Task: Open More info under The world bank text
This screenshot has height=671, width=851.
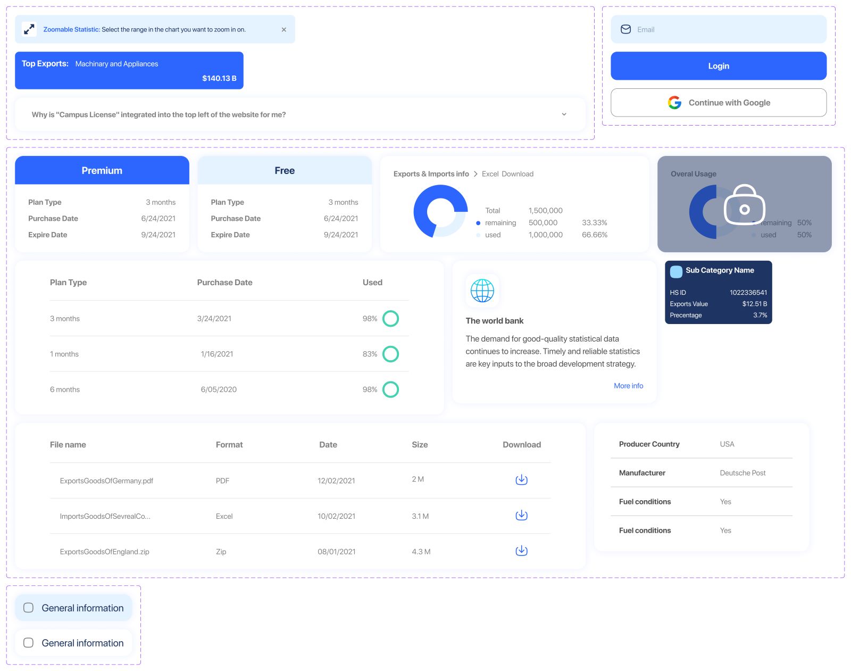Action: tap(629, 386)
